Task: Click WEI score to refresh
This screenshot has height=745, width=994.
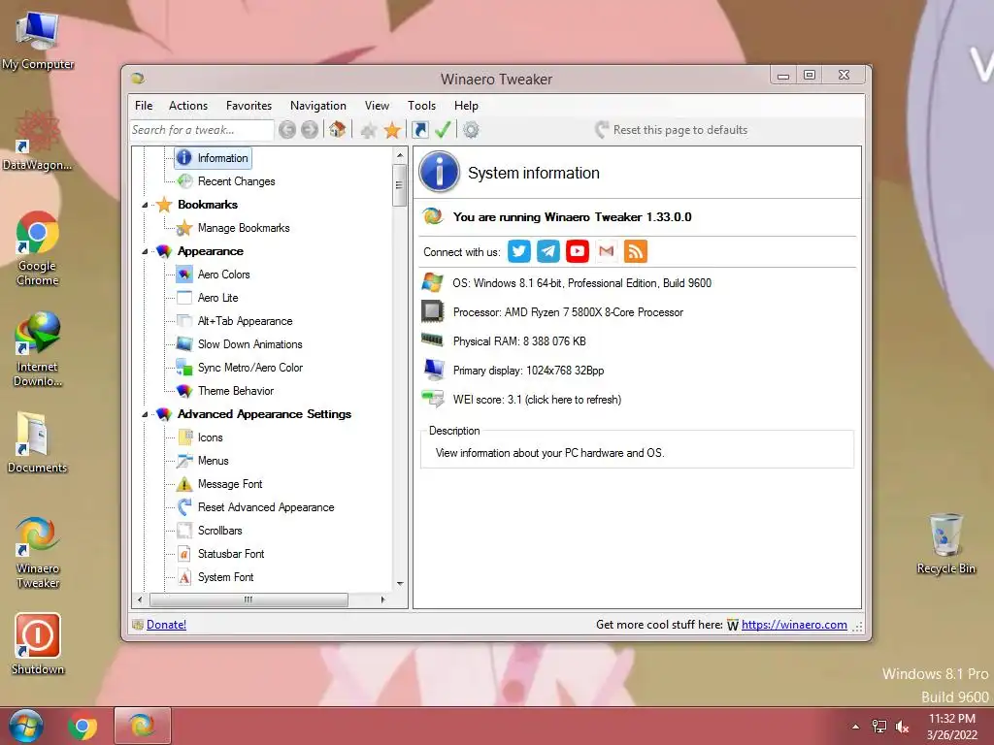Action: tap(537, 400)
